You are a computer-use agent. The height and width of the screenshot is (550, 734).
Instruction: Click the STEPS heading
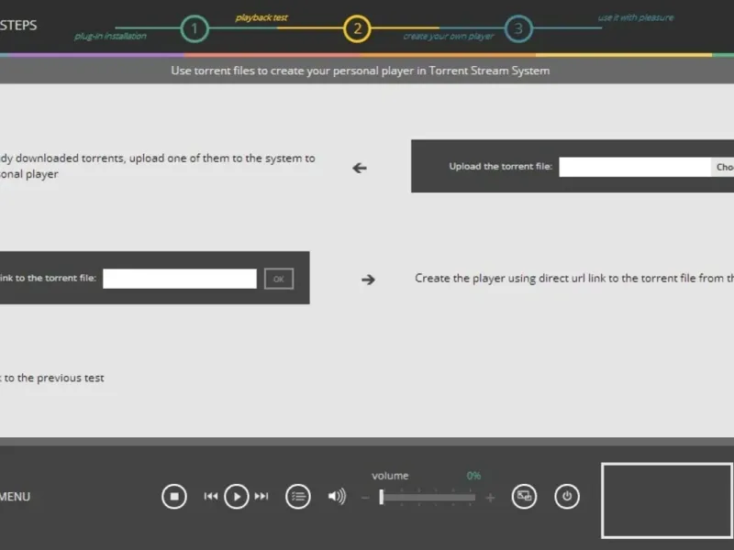18,26
